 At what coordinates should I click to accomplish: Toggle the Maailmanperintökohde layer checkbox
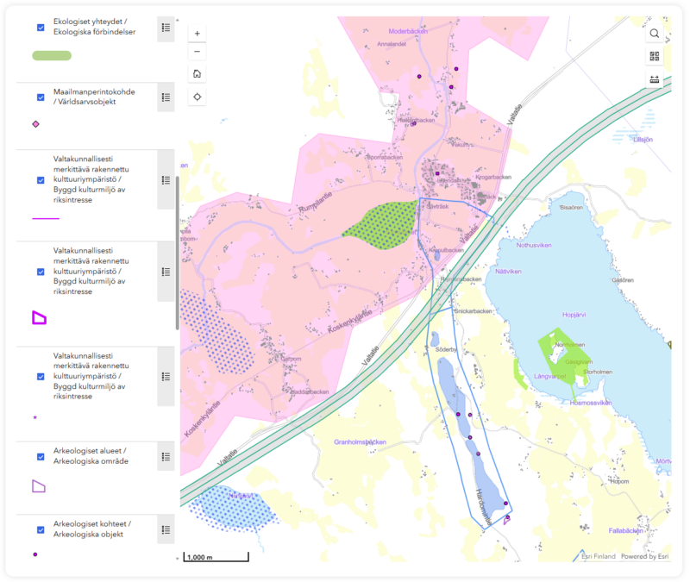(41, 97)
